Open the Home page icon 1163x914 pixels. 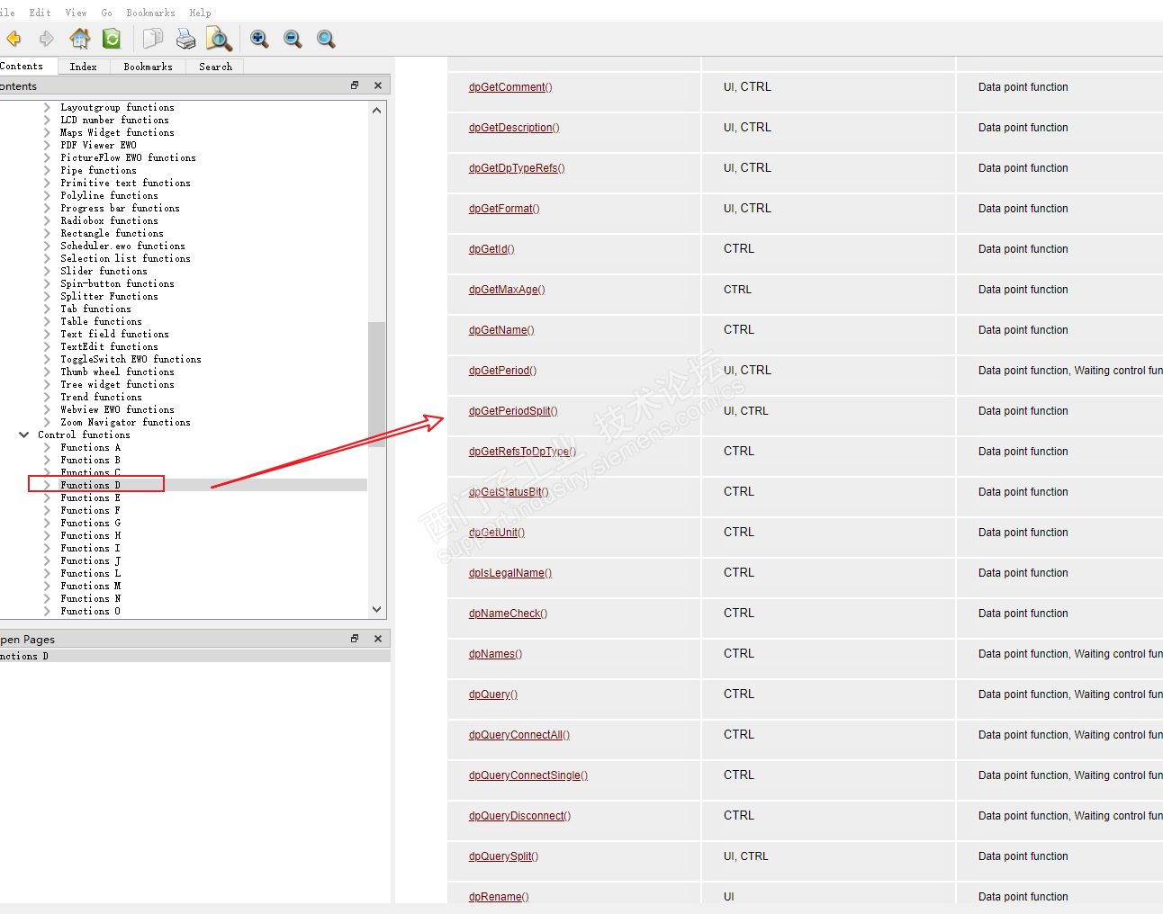(80, 39)
